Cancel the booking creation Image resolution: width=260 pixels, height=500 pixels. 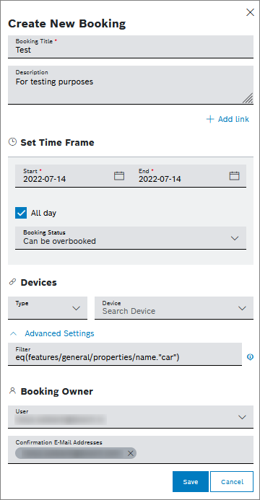coord(232,481)
